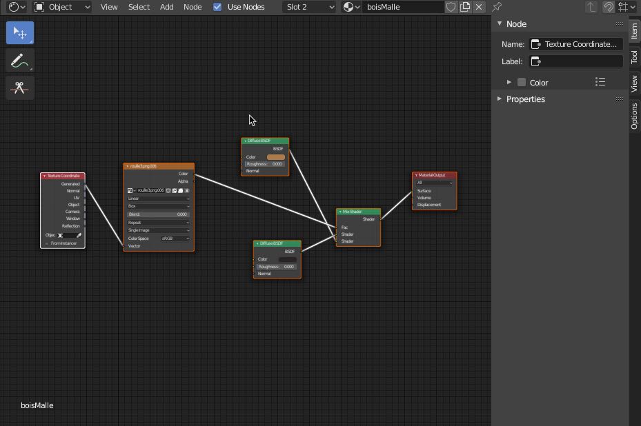The height and width of the screenshot is (426, 641).
Task: Select the Select Box tool
Action: tap(20, 33)
